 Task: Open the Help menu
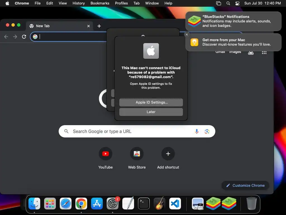[x=168, y=3]
